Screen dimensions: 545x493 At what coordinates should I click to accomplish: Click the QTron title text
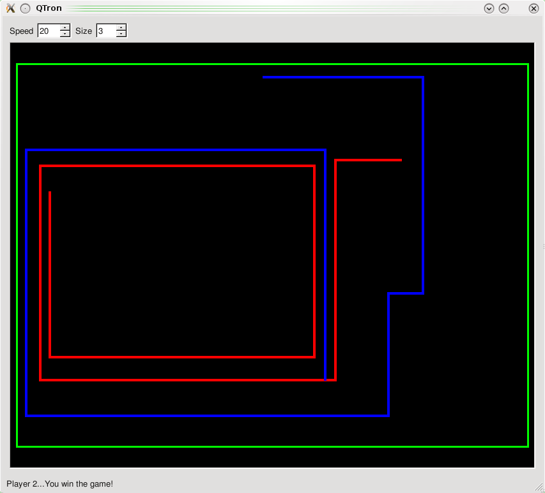click(x=49, y=8)
